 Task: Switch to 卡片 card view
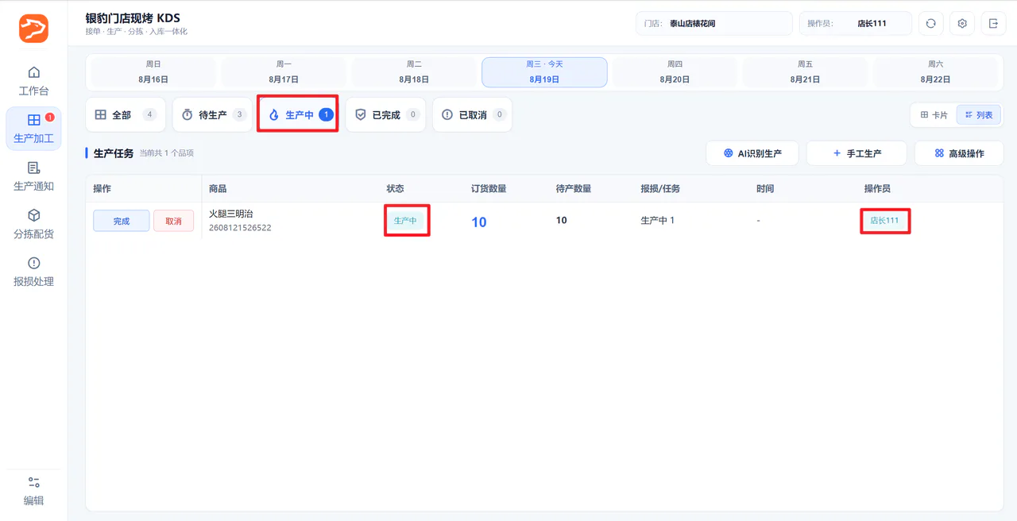pyautogui.click(x=934, y=115)
